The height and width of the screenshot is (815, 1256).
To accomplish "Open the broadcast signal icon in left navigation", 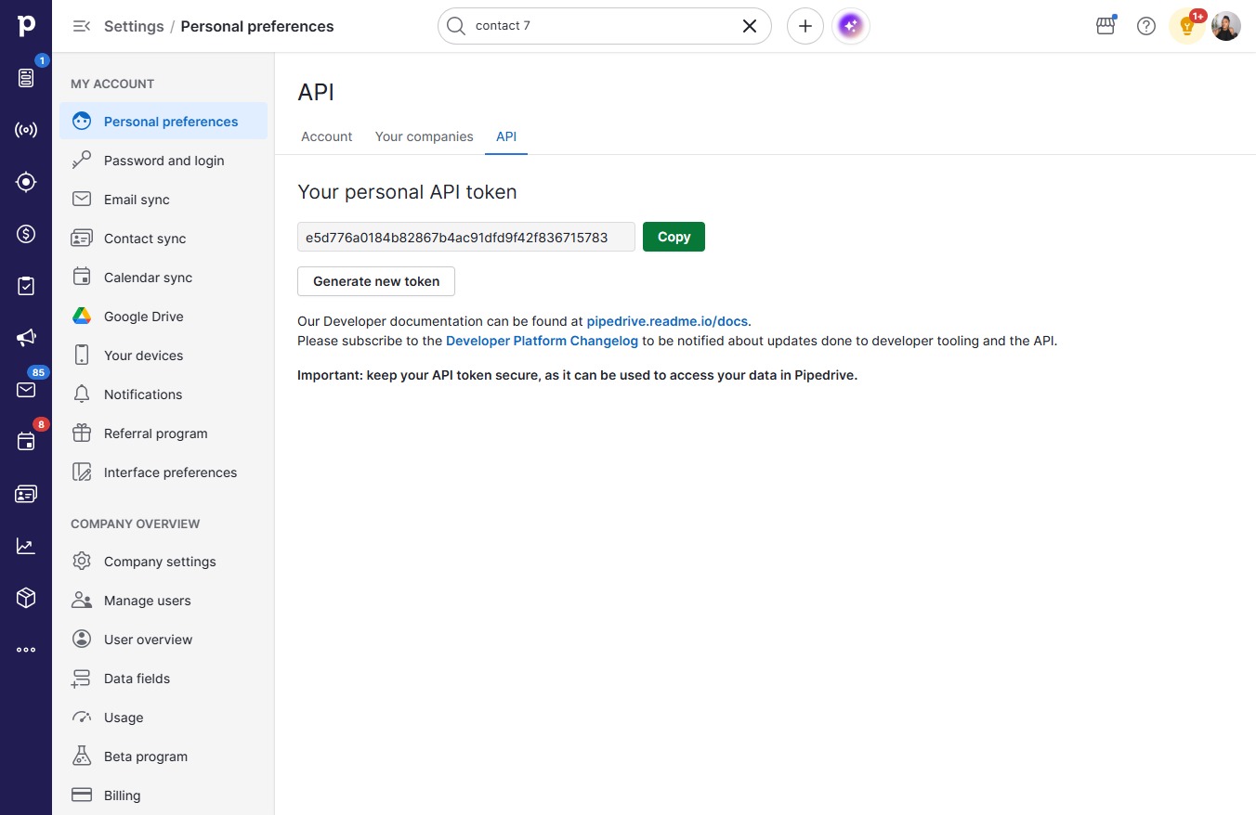I will pyautogui.click(x=26, y=130).
